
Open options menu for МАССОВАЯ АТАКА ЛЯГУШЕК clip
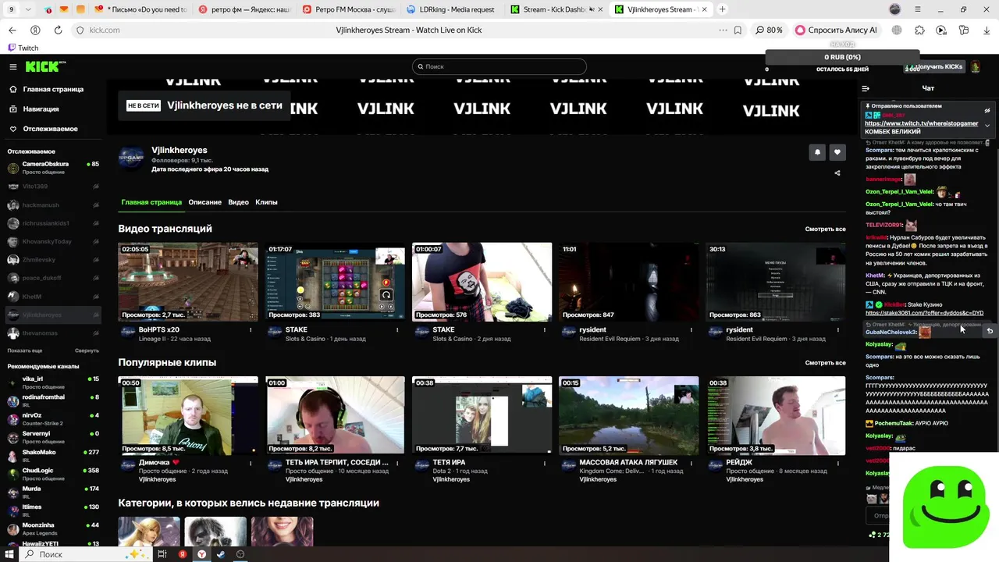[691, 462]
